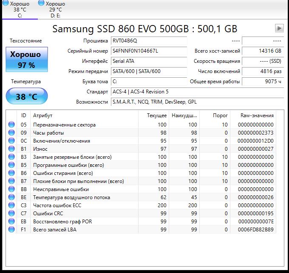The width and height of the screenshot is (289, 273).
Task: Click the next-disk arrow button
Action: pos(279,28)
